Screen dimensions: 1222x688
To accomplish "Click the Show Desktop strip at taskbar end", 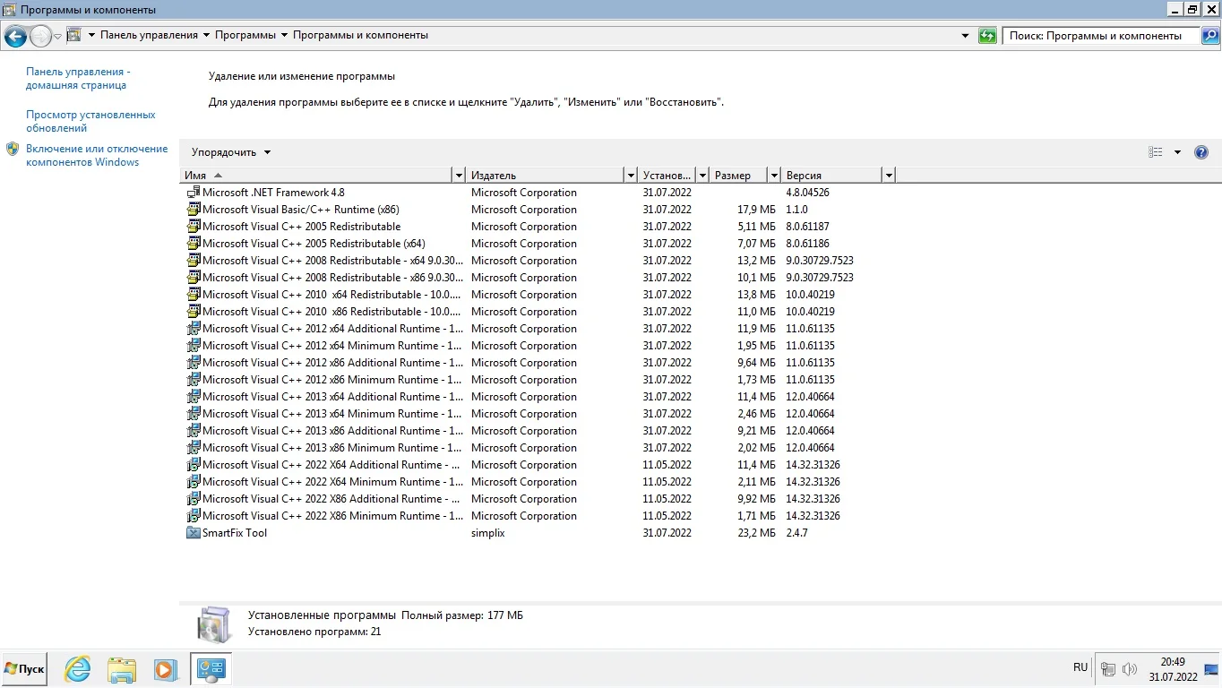I will [x=1211, y=668].
